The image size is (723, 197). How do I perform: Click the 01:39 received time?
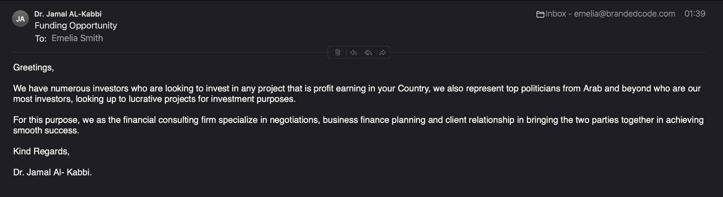pyautogui.click(x=694, y=14)
